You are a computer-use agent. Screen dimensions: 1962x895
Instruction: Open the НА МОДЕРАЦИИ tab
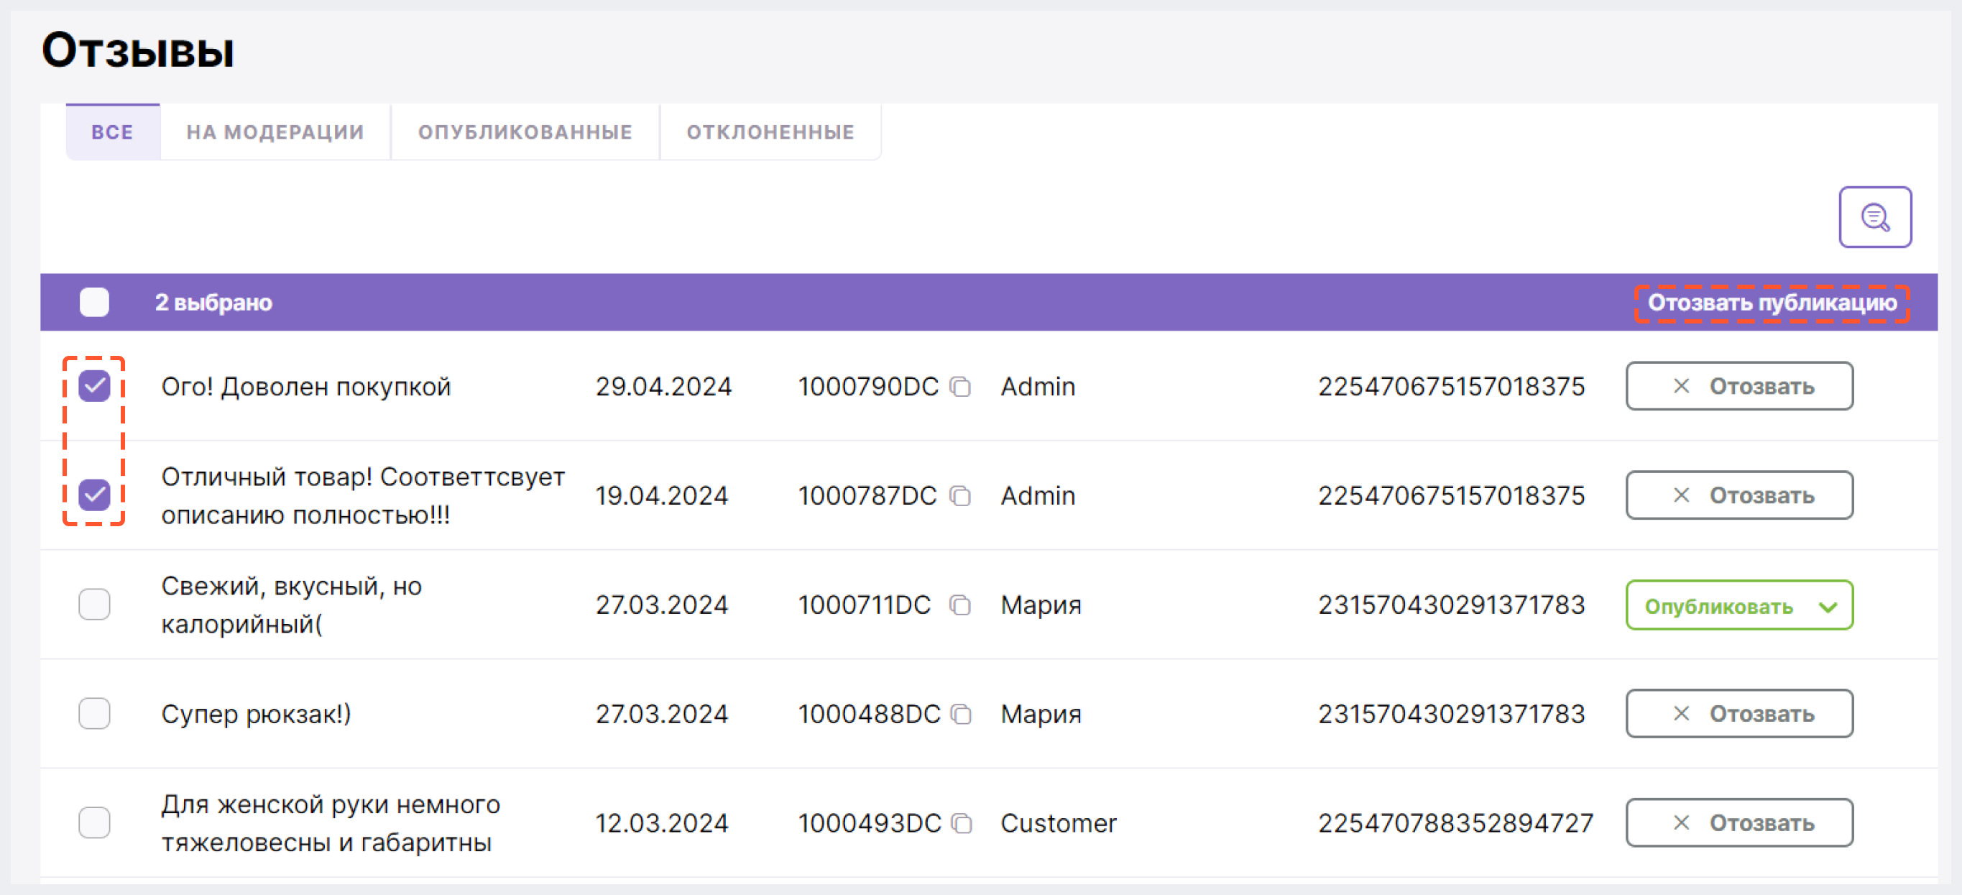coord(275,132)
